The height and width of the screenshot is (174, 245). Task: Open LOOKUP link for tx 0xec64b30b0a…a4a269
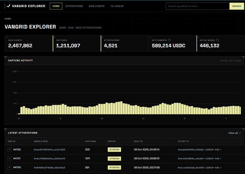209,159
